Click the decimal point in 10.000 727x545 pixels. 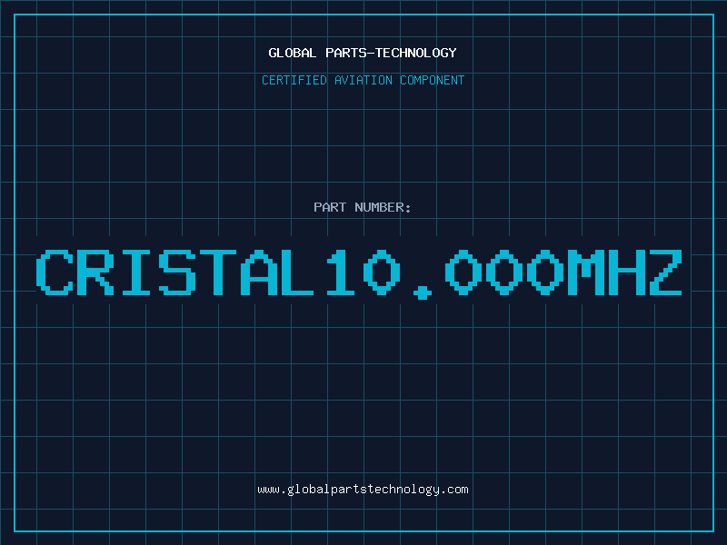(423, 293)
